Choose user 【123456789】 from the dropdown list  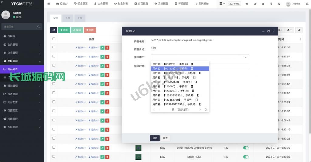[175, 100]
